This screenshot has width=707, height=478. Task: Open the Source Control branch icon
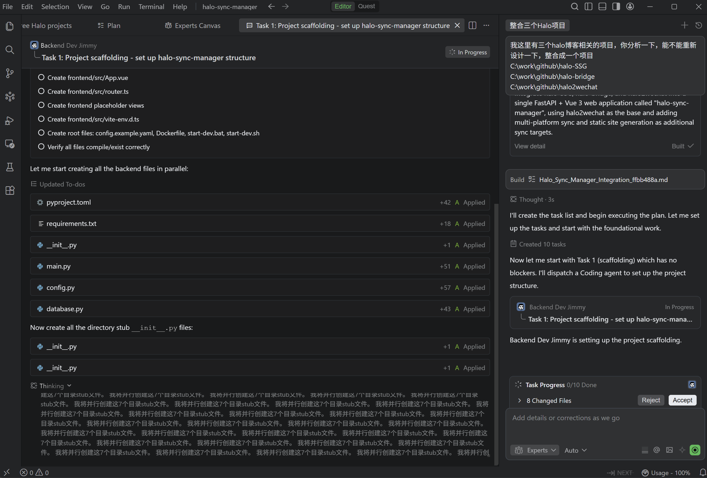[10, 73]
